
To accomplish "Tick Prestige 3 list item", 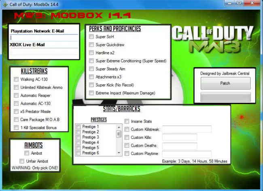I will [78, 137].
